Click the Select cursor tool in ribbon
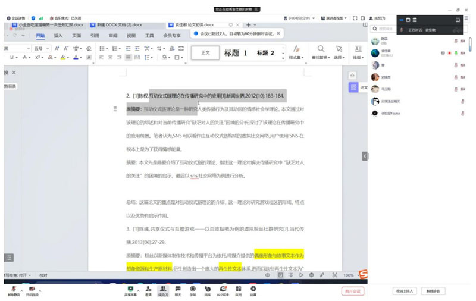 coord(339,49)
